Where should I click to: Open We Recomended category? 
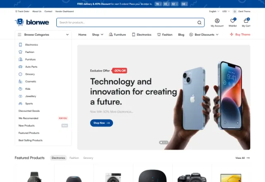coord(29,118)
